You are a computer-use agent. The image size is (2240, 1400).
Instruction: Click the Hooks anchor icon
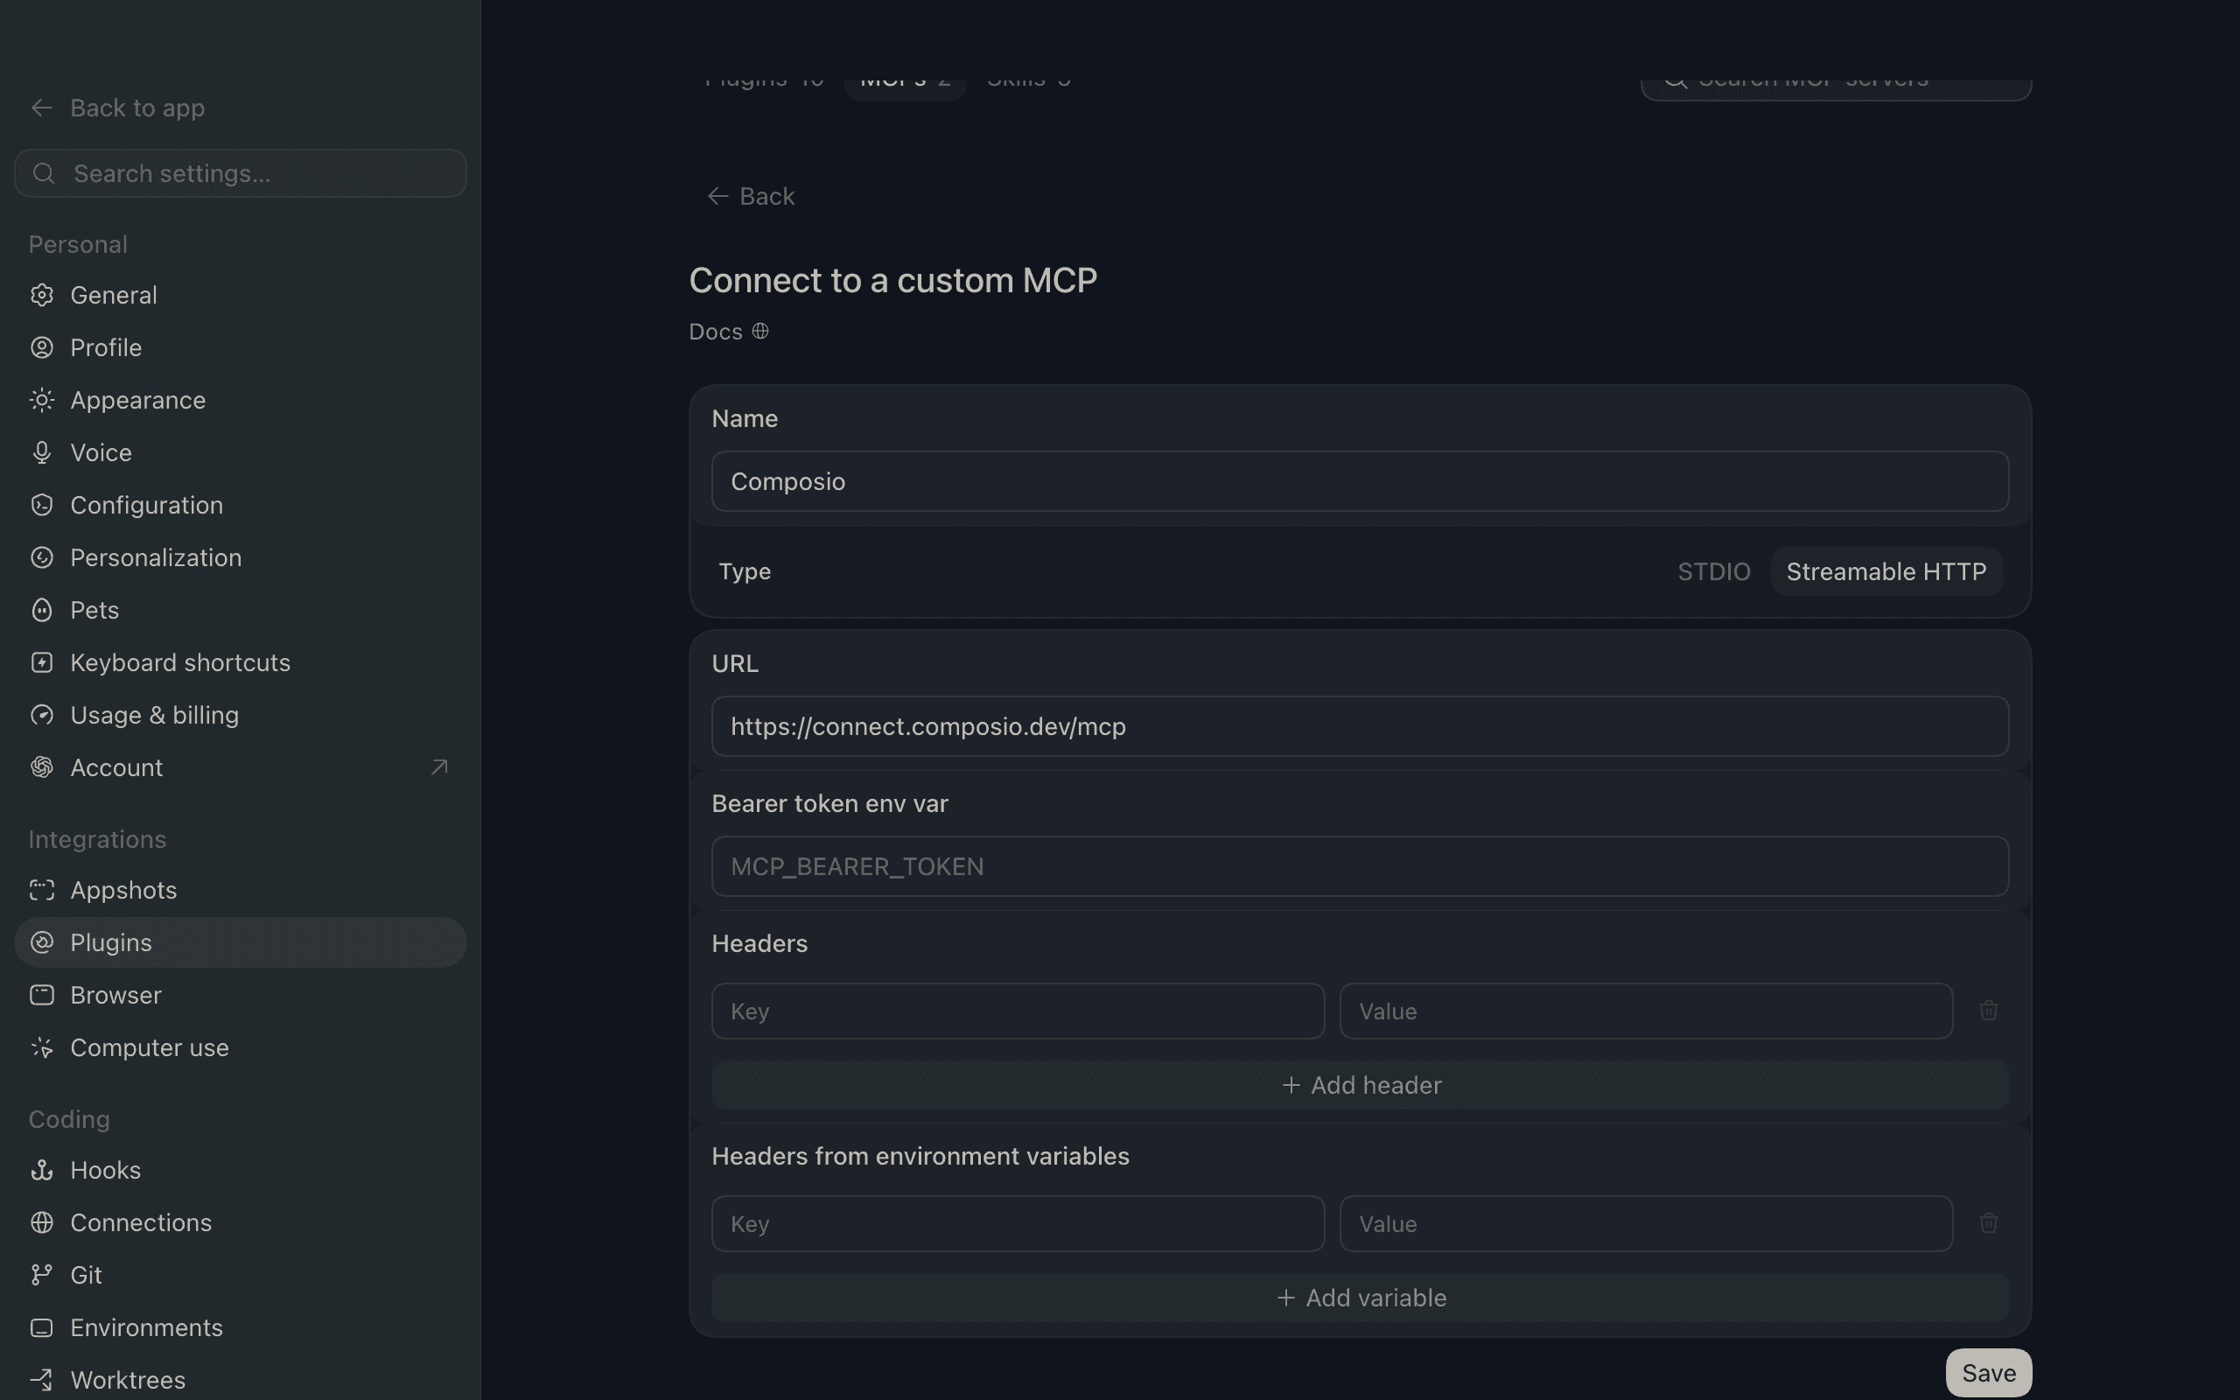click(42, 1171)
